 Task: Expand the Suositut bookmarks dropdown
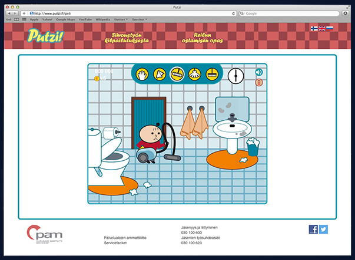point(139,19)
